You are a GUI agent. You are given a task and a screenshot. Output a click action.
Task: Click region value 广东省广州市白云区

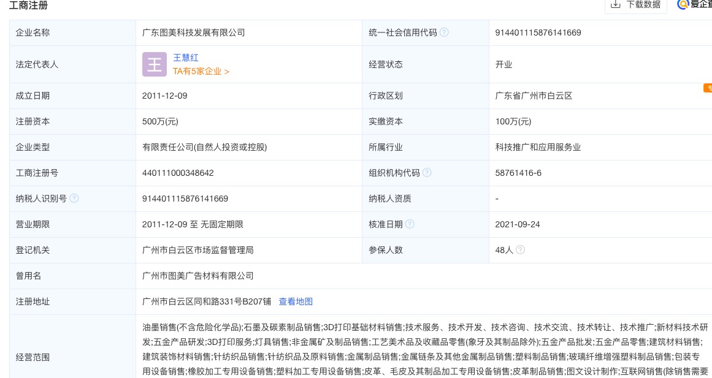534,96
